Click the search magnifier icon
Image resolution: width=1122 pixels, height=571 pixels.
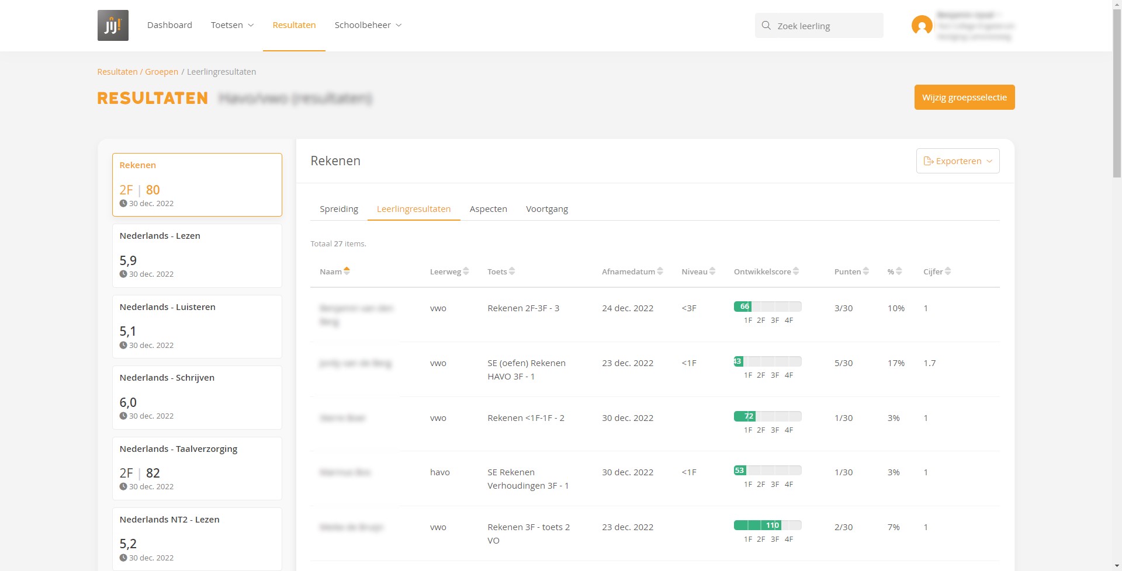[x=766, y=26]
